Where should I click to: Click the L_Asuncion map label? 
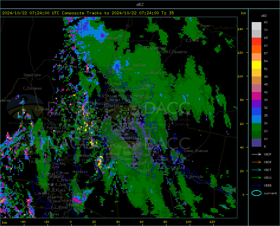pos(156,72)
